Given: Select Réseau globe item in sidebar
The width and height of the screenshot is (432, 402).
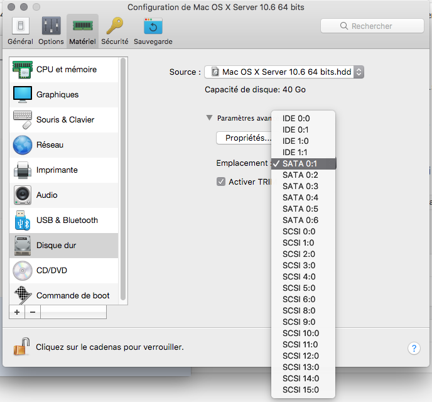Looking at the screenshot, I should 64,144.
